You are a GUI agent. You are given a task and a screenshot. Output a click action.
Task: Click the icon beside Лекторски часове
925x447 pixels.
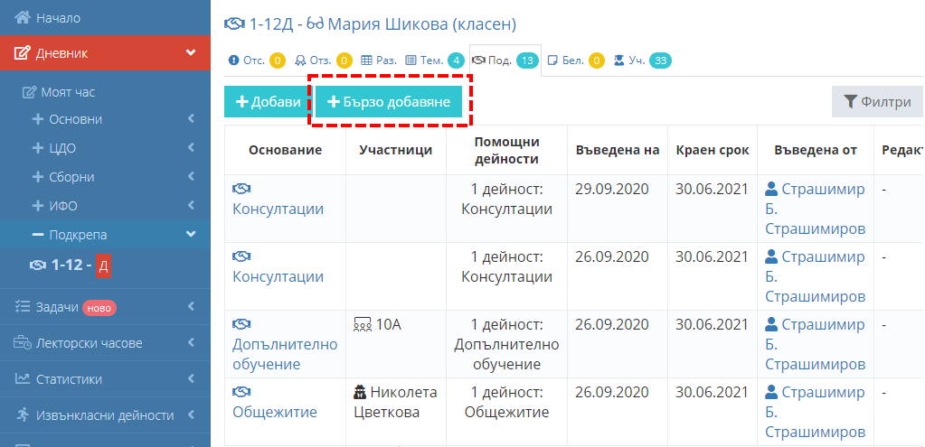[23, 343]
